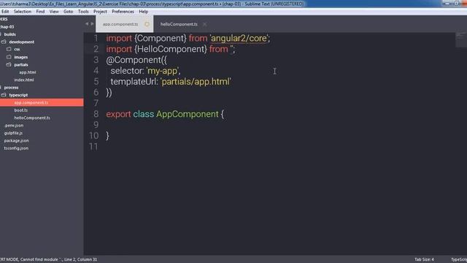Screen dimensions: 467x263
Task: Open the Help menu
Action: [143, 12]
